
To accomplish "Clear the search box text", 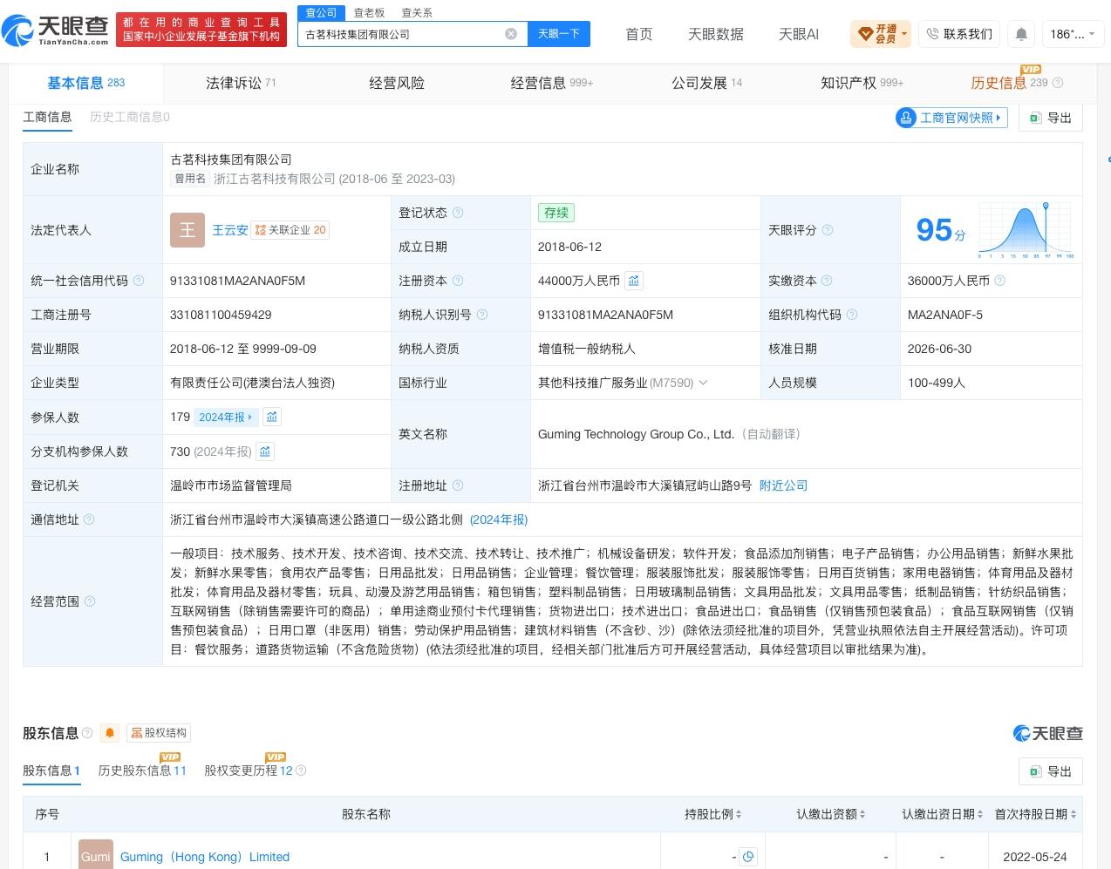I will [511, 34].
